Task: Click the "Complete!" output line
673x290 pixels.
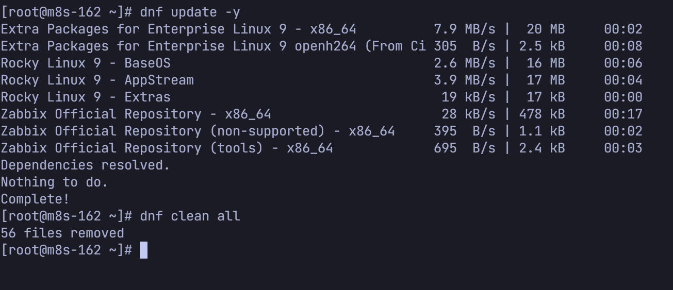Action: pos(35,199)
